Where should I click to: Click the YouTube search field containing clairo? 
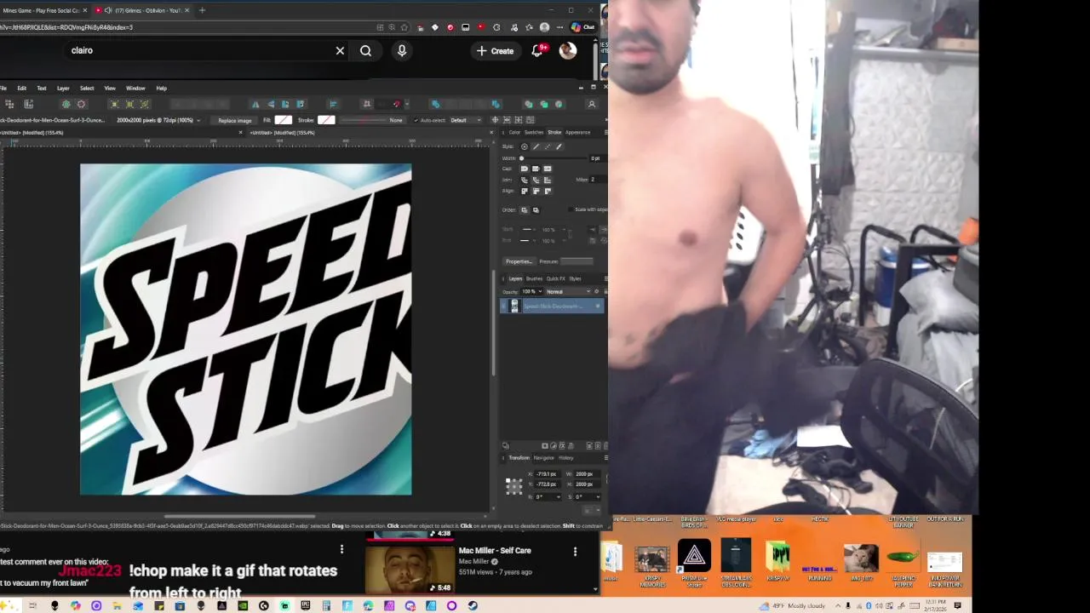(x=200, y=50)
